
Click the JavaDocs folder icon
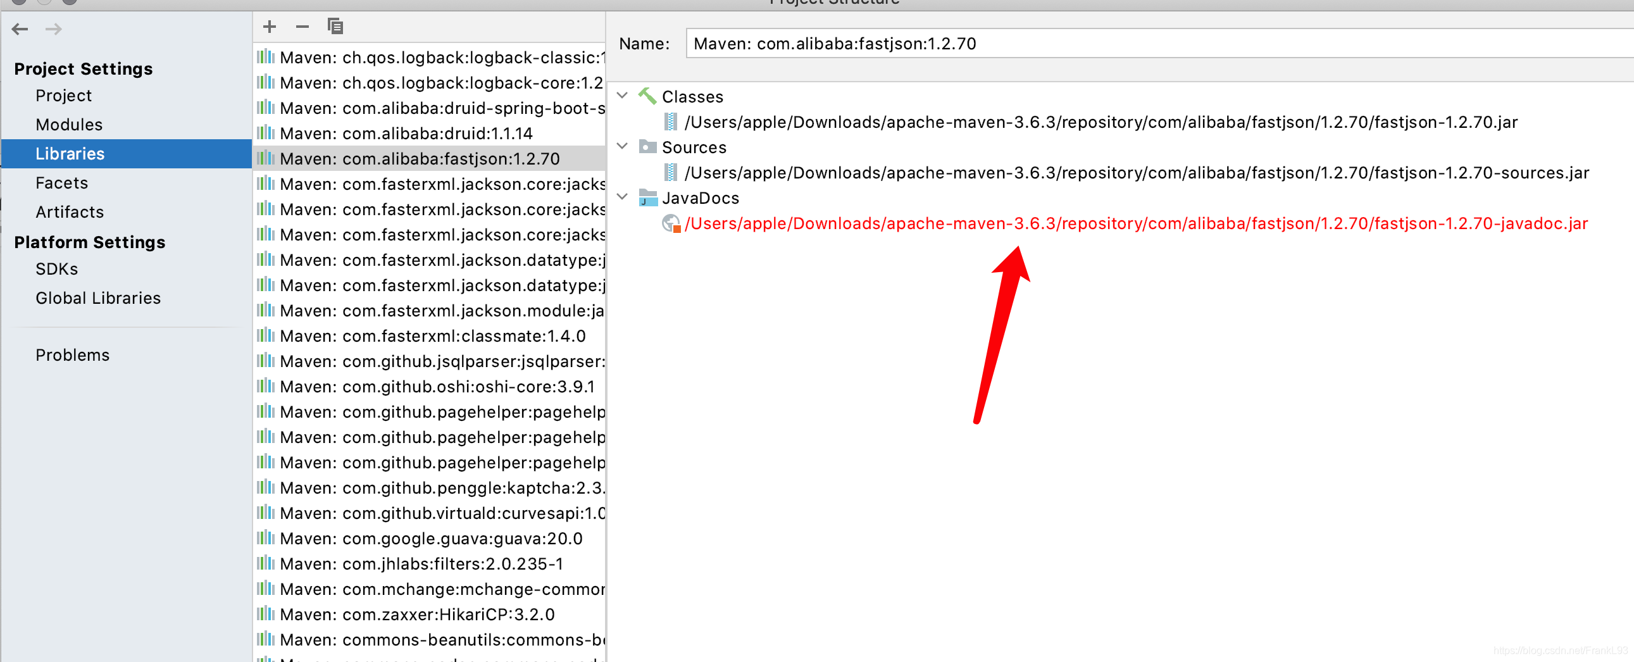647,198
